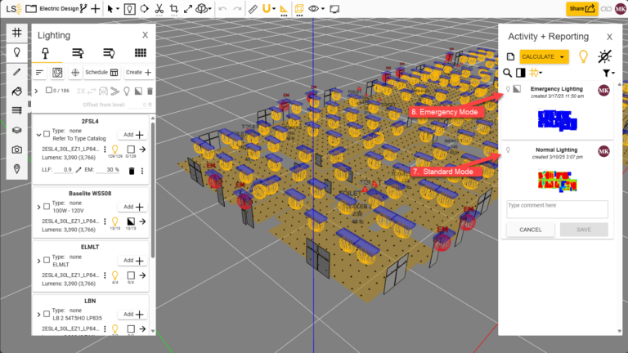This screenshot has height=353, width=628.
Task: Expand the LBN fixture row
Action: pos(39,315)
